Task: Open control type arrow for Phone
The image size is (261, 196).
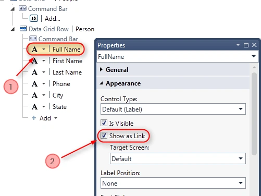Action: pos(44,84)
